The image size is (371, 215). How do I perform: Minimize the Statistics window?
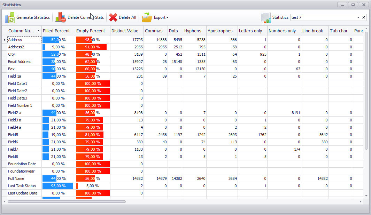(342, 5)
